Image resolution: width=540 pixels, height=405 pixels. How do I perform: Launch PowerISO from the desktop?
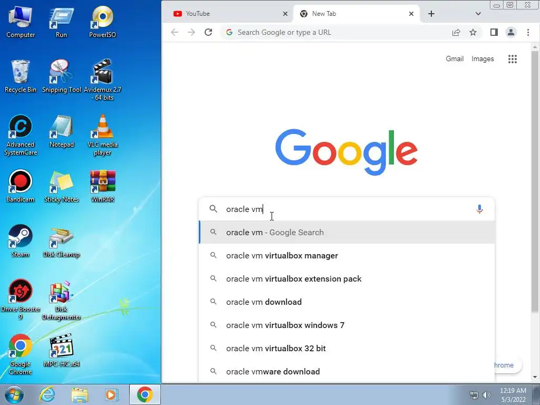(x=102, y=22)
